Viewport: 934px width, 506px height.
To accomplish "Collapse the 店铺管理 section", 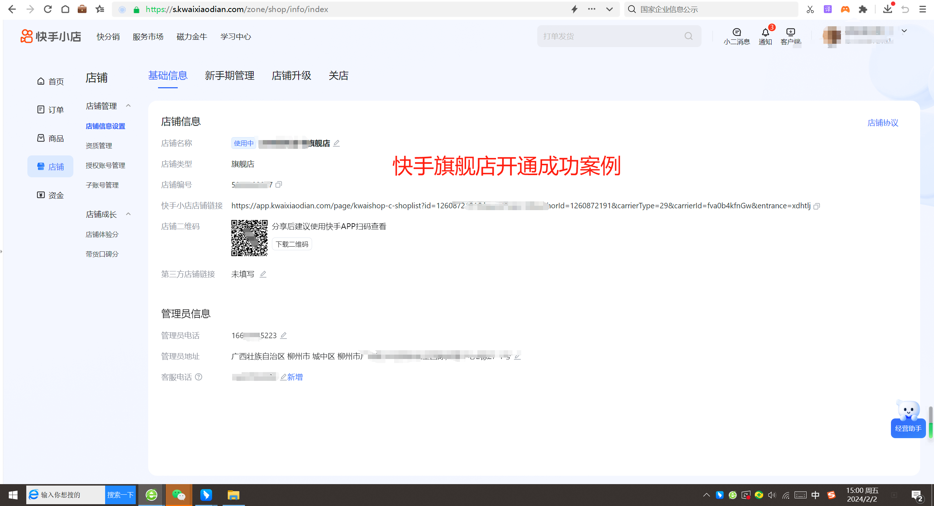I will (128, 106).
